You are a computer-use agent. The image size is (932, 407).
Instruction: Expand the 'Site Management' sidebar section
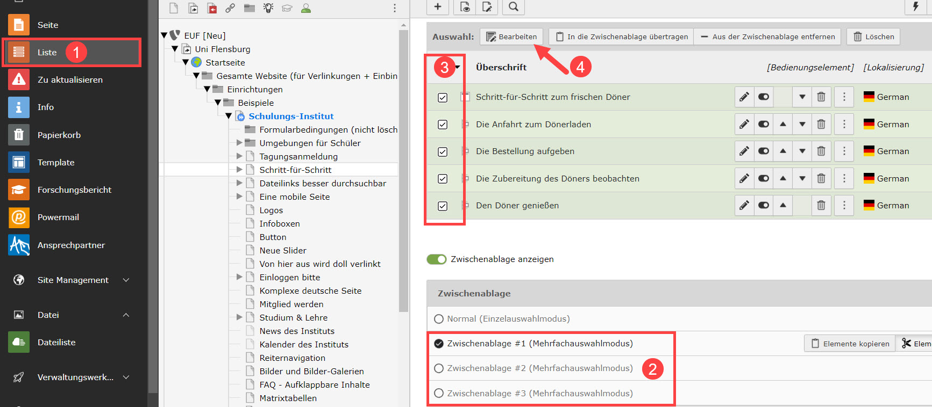pyautogui.click(x=126, y=280)
